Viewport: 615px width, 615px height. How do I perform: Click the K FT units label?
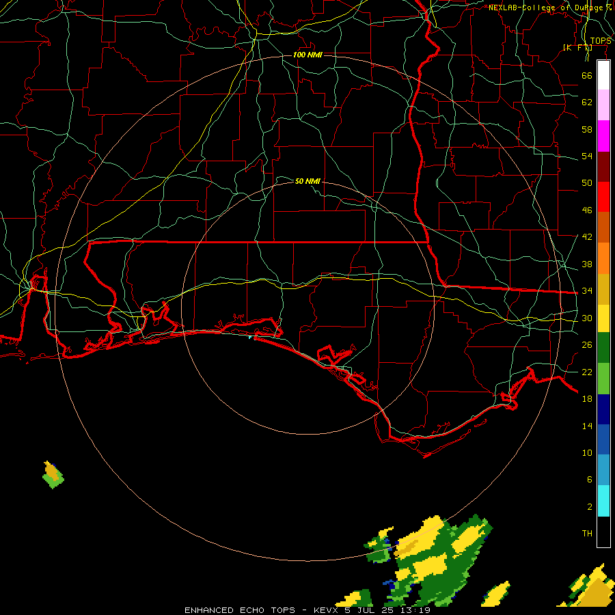pyautogui.click(x=577, y=47)
